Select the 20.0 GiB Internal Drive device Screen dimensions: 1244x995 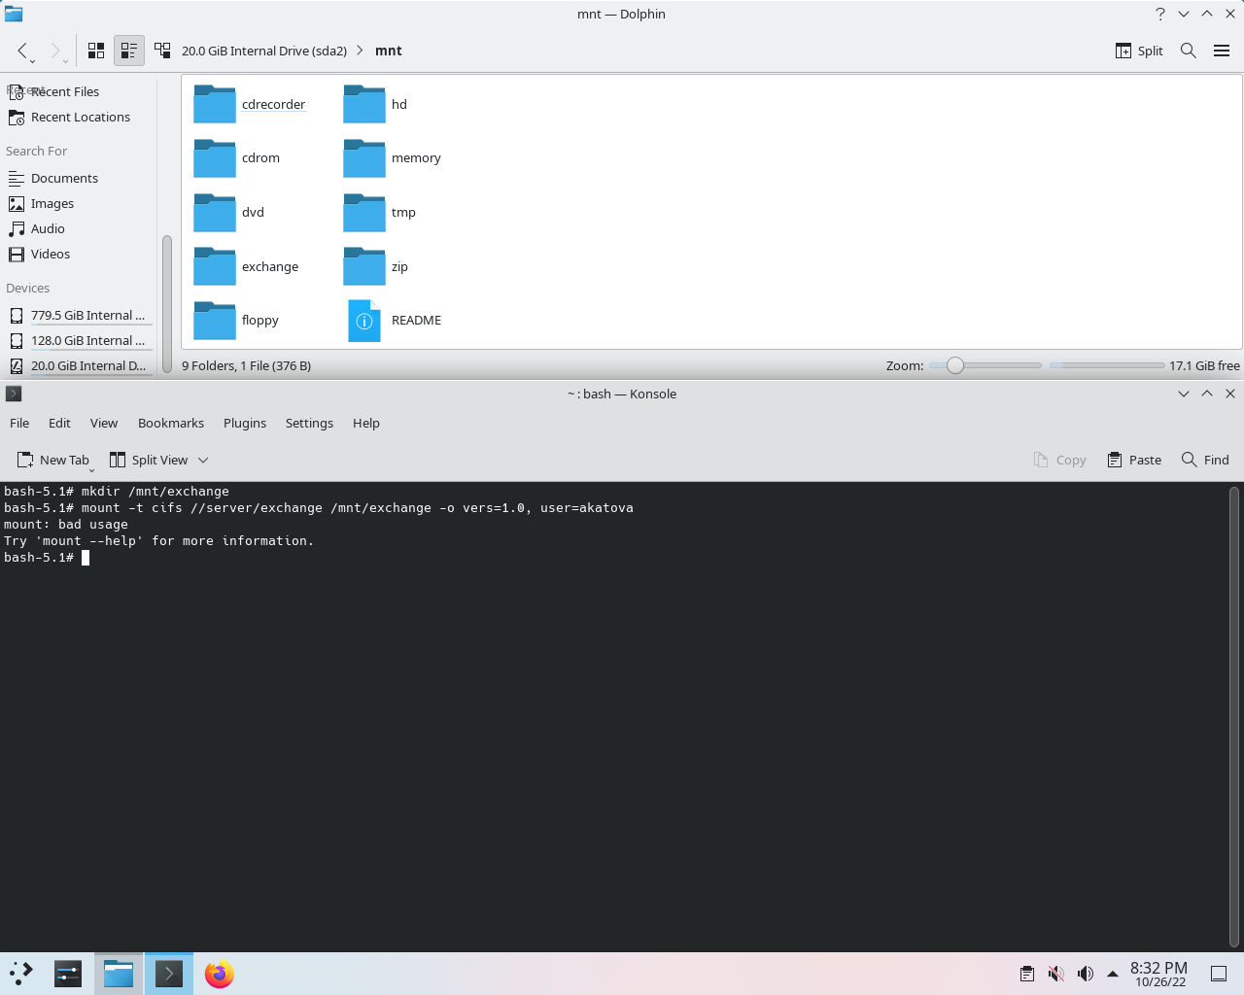point(79,365)
